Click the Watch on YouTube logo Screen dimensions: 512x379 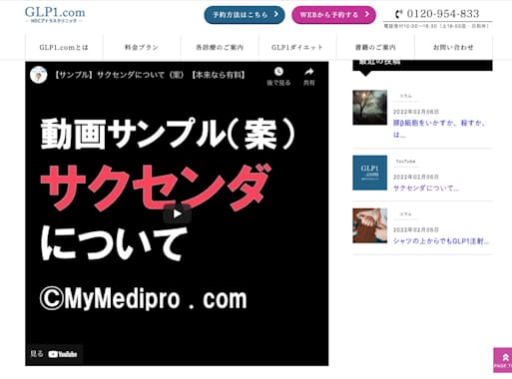[x=63, y=354]
